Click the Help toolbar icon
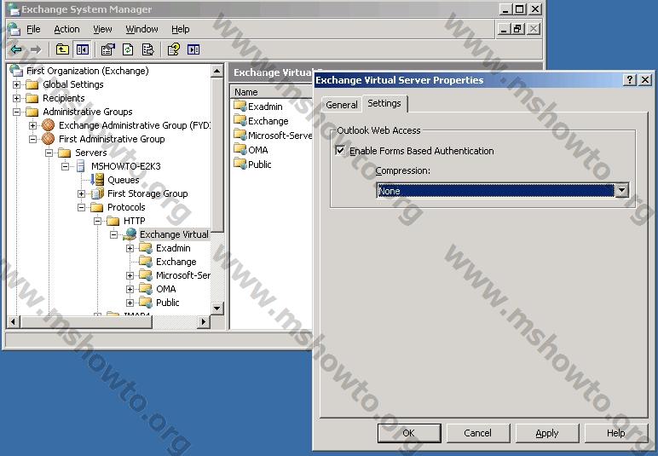The image size is (658, 456). [173, 49]
